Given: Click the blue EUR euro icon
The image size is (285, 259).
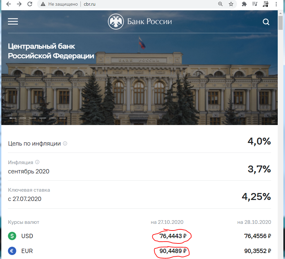Looking at the screenshot, I should 12,251.
